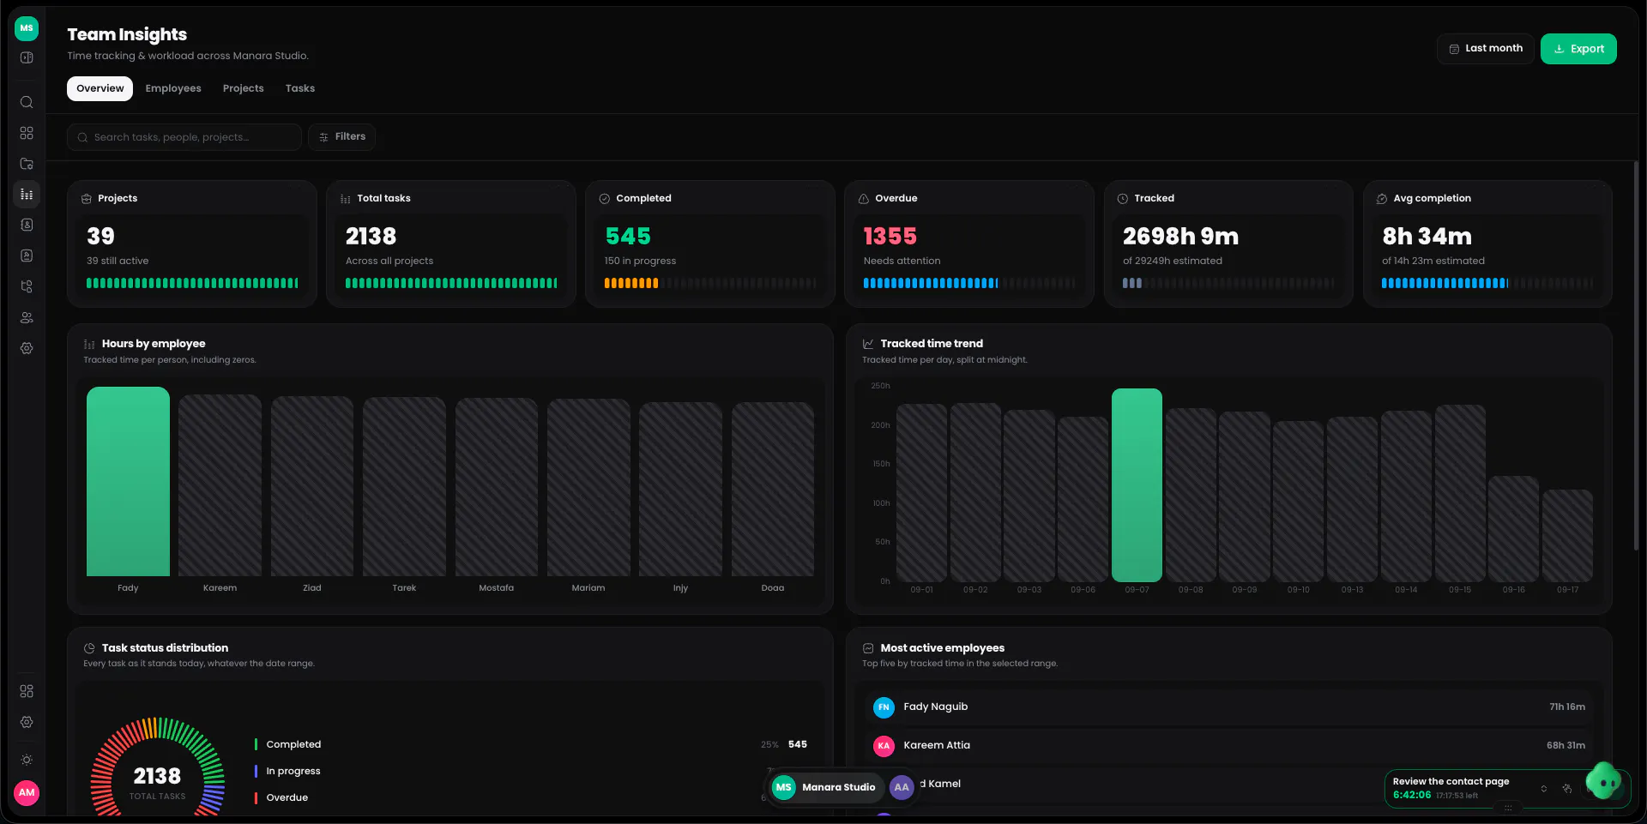Image resolution: width=1647 pixels, height=824 pixels.
Task: Open Fady Naguib's row in most active employees
Action: click(x=1228, y=707)
